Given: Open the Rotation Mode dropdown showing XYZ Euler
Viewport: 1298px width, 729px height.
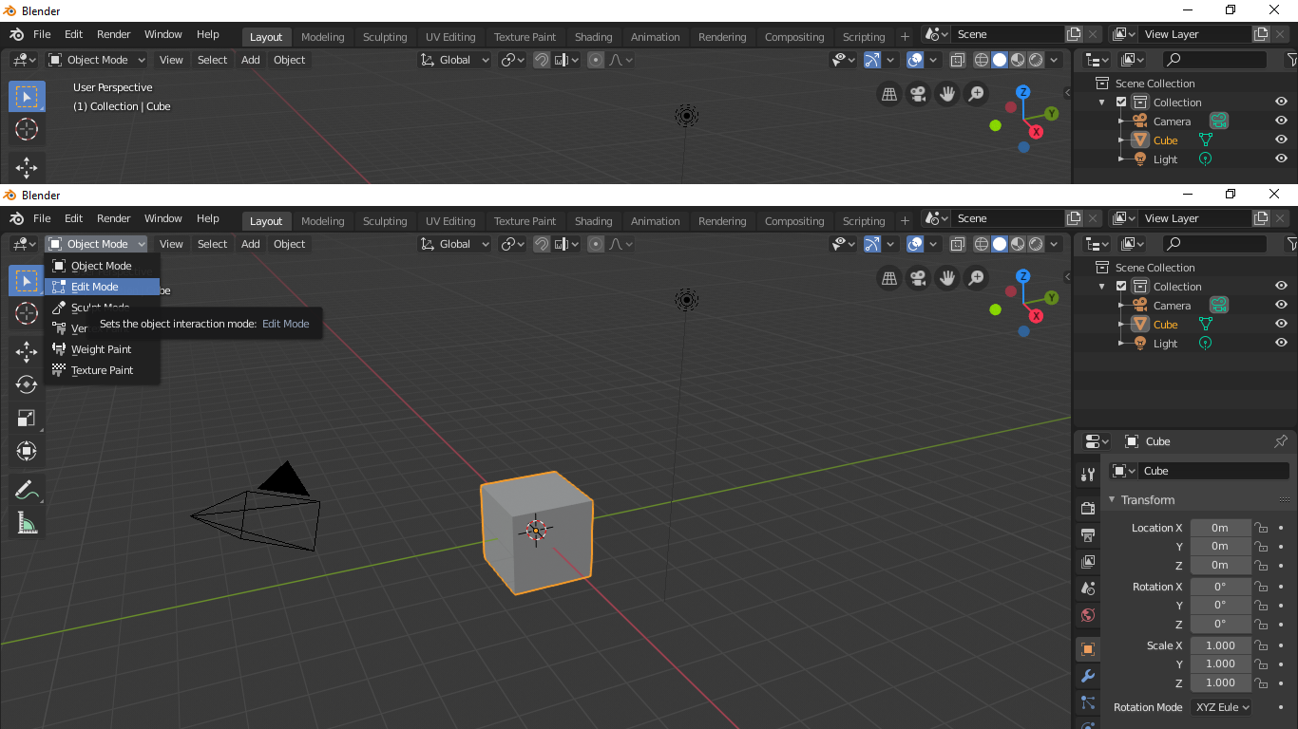Looking at the screenshot, I should [x=1221, y=706].
